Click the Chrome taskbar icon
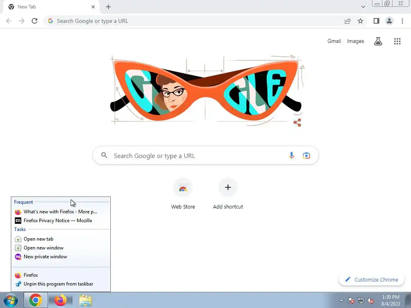The width and height of the screenshot is (411, 308). [x=36, y=300]
